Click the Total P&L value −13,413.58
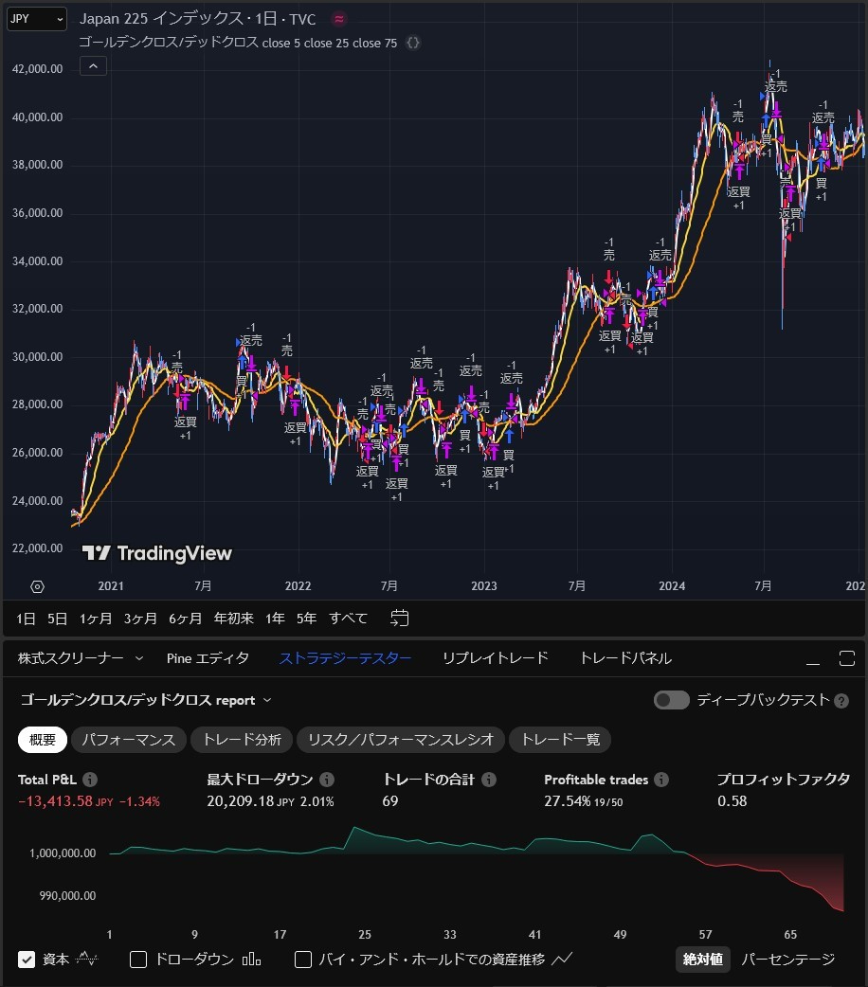The width and height of the screenshot is (868, 987). coord(55,801)
